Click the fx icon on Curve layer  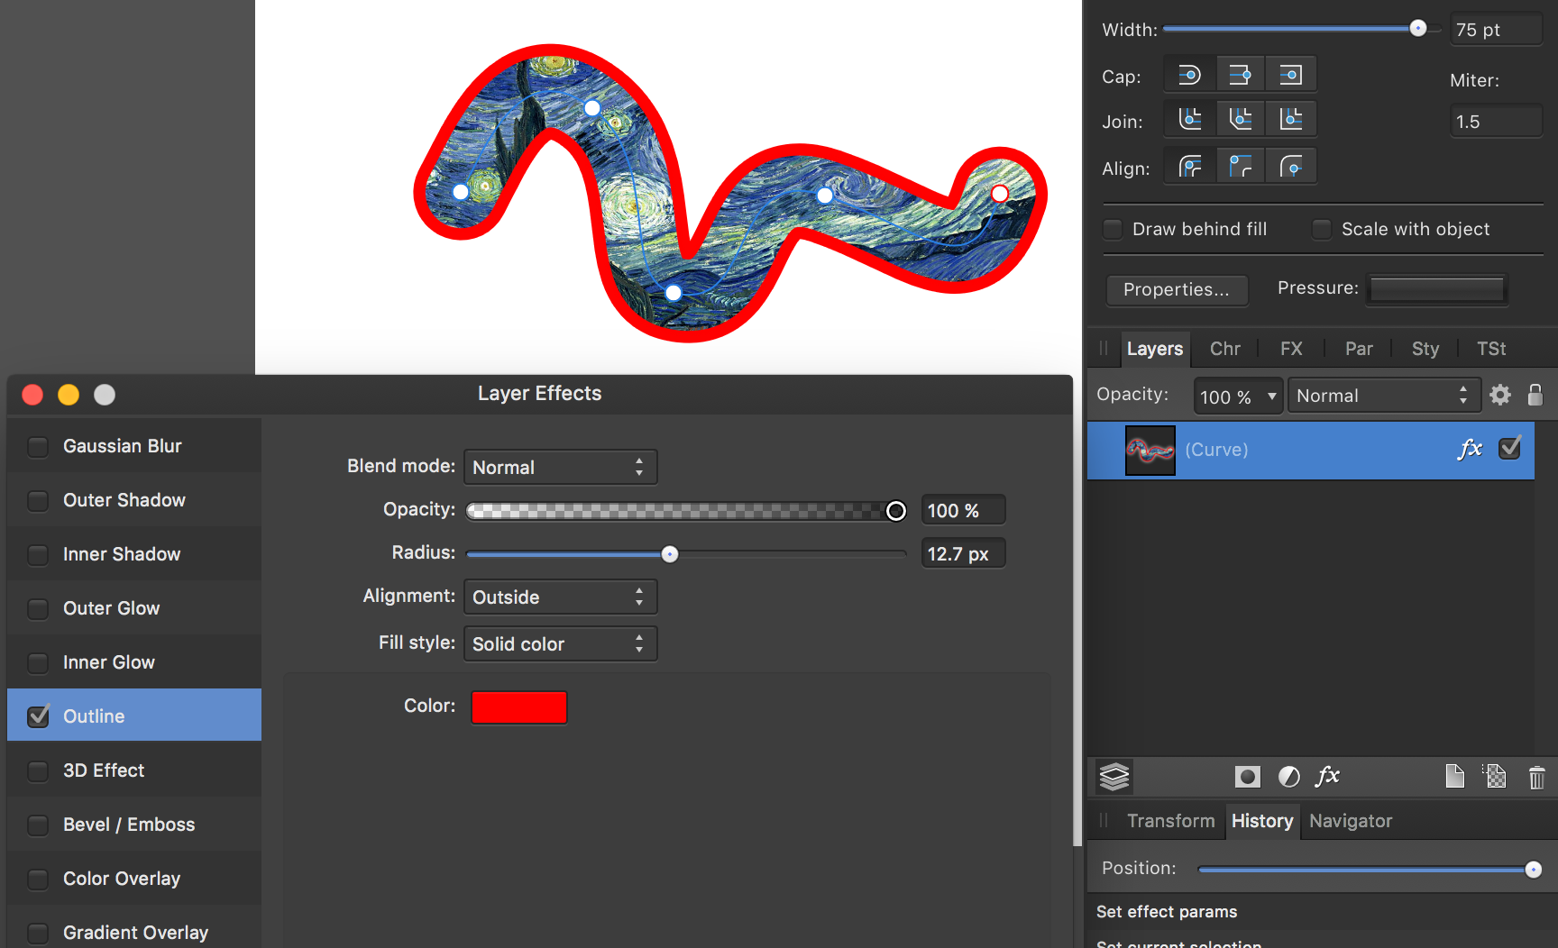point(1470,448)
